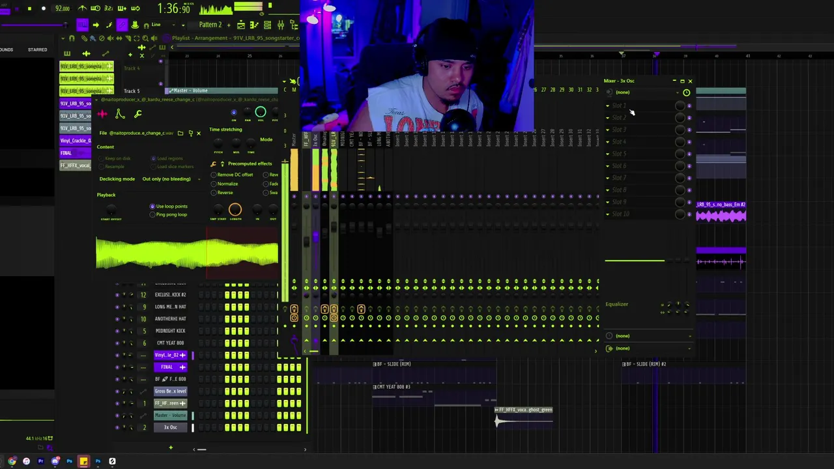Click the orange LENGTH knob

pyautogui.click(x=235, y=210)
